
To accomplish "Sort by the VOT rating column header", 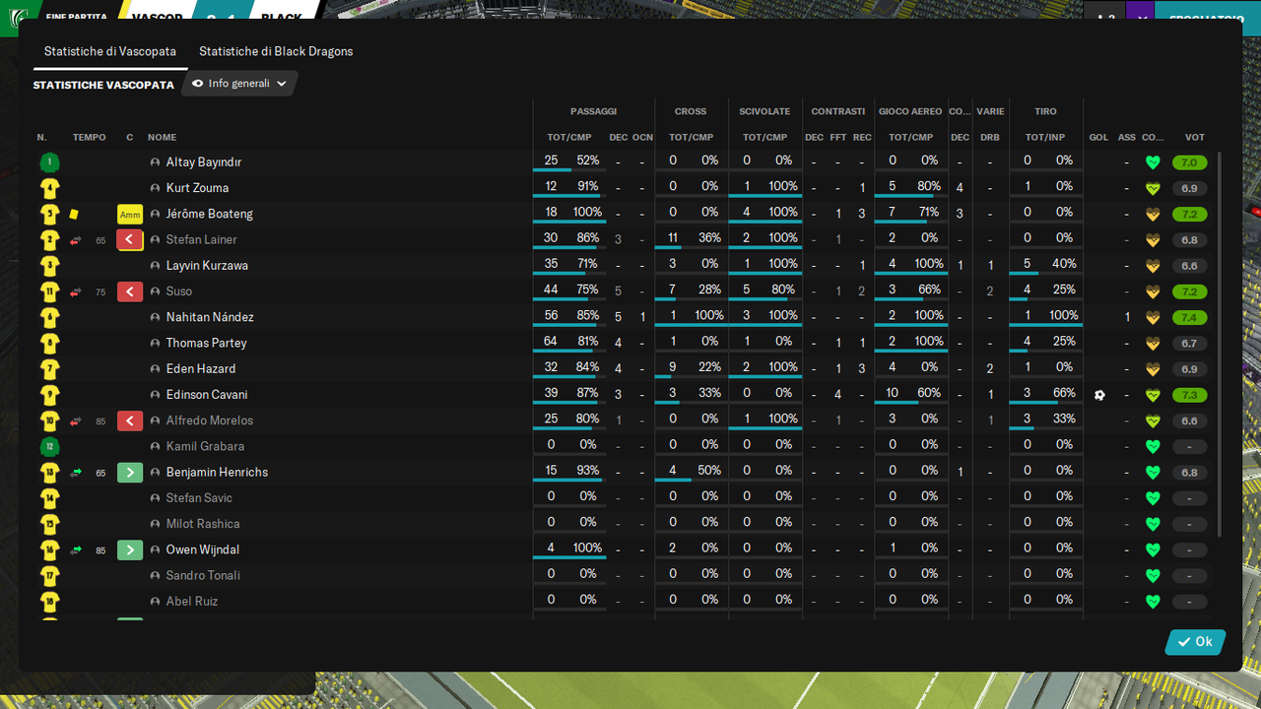I will coord(1195,137).
